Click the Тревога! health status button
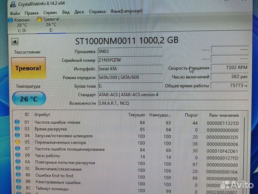 click(28, 68)
